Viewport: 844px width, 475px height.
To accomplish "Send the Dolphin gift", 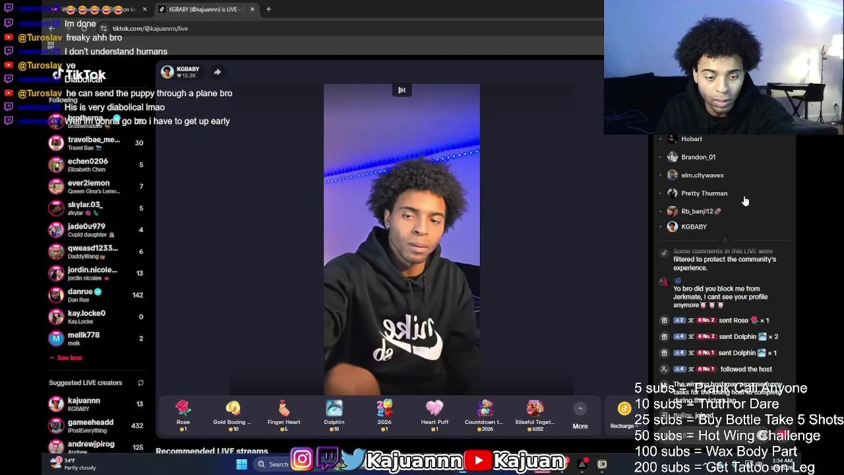I will (334, 416).
